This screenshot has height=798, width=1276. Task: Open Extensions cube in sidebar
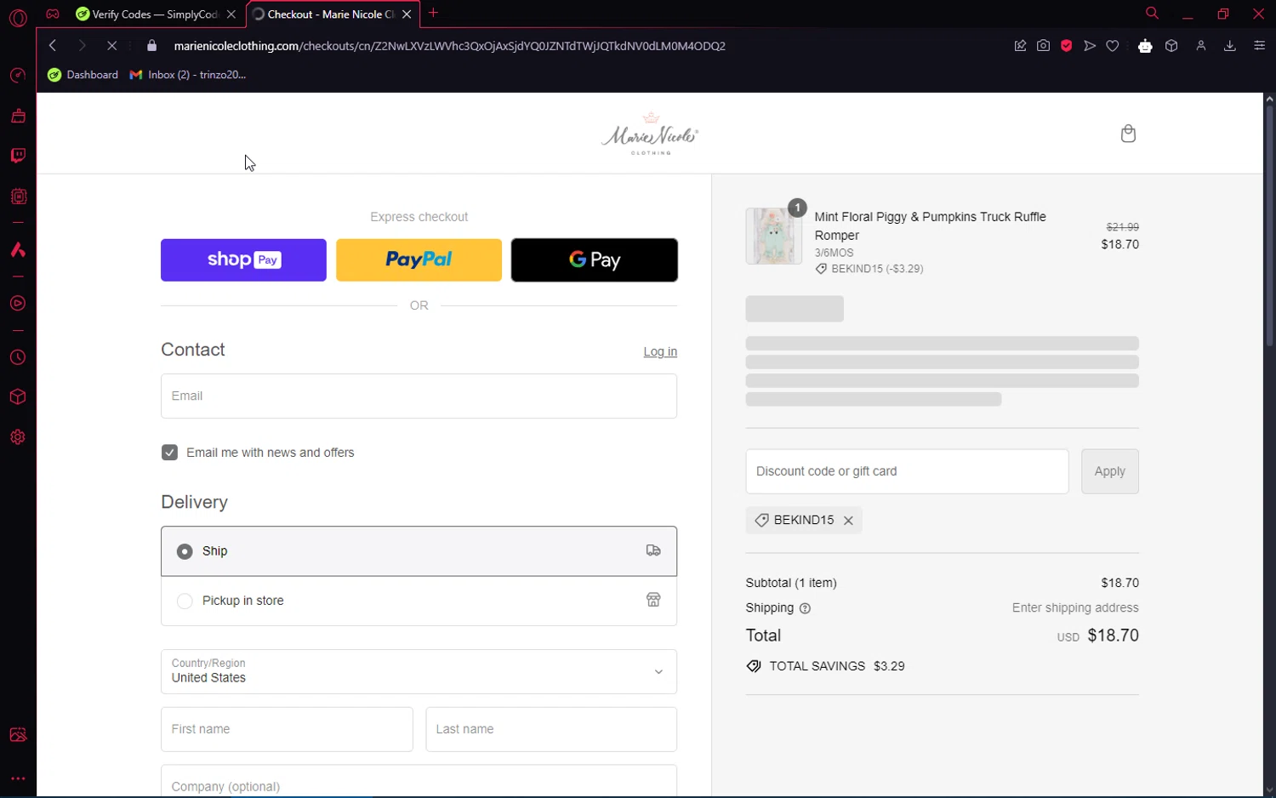18,397
